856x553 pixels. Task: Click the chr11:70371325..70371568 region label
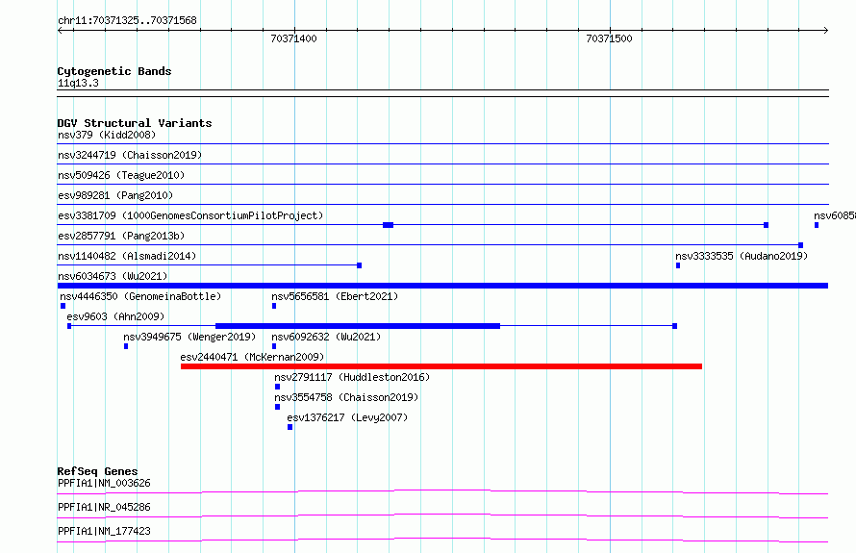point(127,20)
